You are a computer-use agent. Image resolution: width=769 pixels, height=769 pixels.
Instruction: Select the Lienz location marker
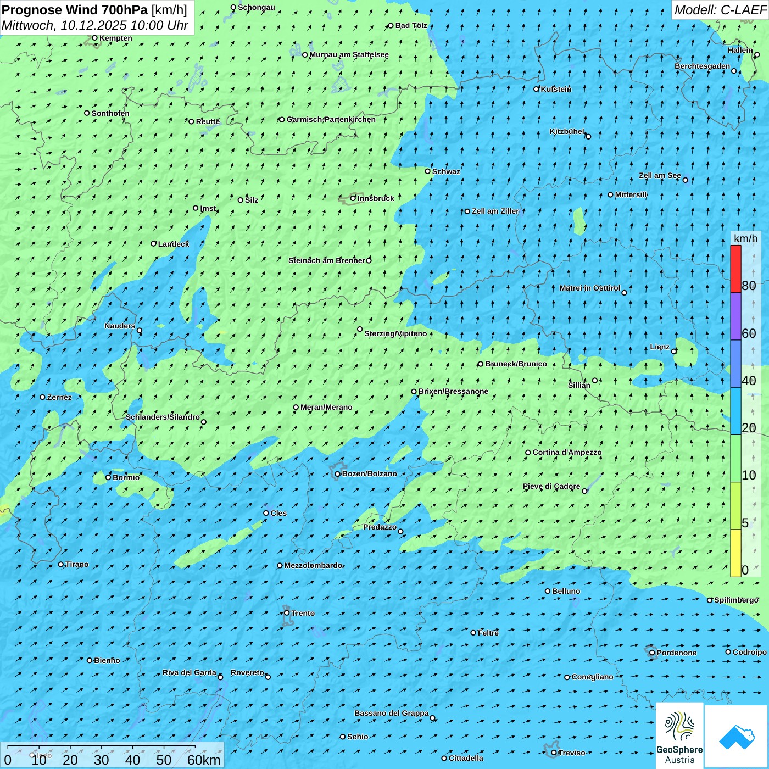tap(674, 351)
